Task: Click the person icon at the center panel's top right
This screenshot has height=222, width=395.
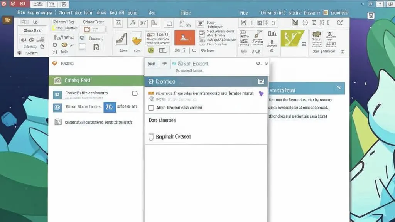Action: [x=266, y=63]
